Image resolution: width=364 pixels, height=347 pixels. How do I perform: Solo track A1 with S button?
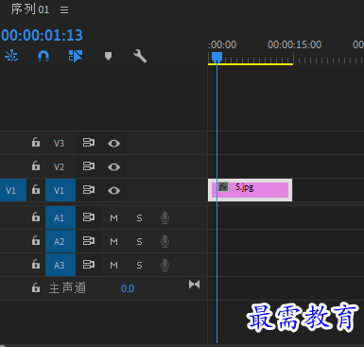tap(139, 218)
